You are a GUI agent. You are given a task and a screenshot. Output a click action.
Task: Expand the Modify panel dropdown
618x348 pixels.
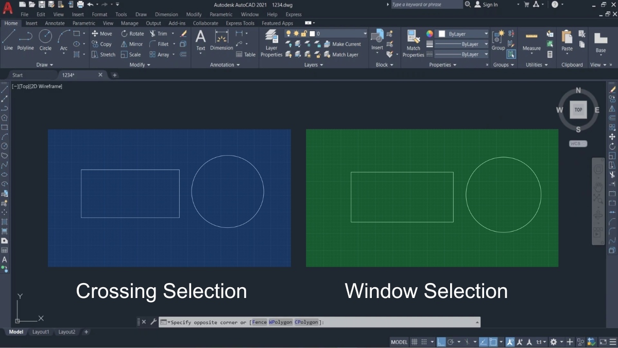click(140, 65)
